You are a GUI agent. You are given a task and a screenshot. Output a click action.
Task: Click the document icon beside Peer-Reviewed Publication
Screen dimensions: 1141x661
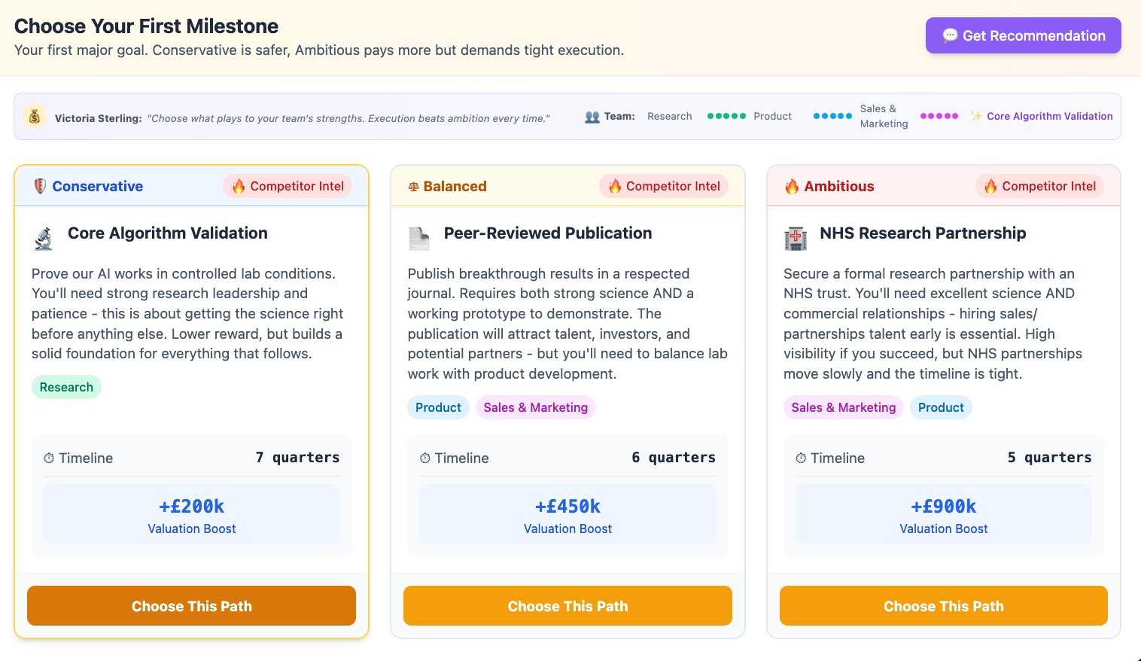pos(419,239)
